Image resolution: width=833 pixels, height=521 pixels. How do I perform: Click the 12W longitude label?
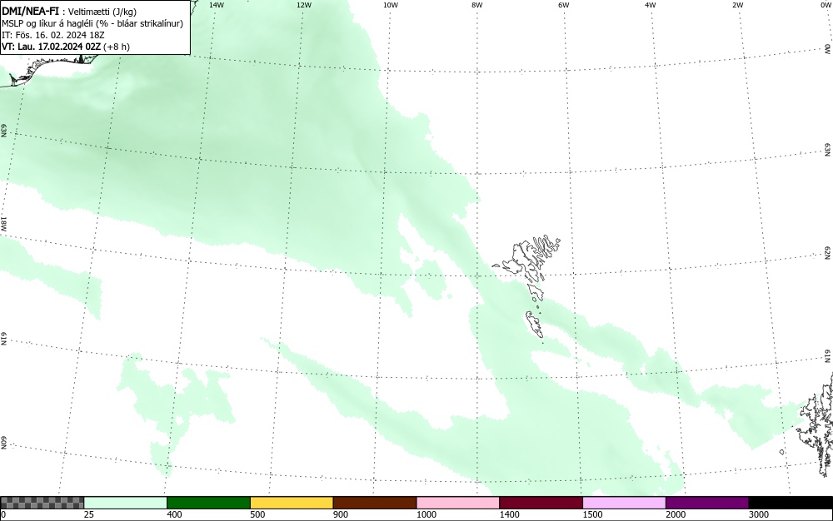tap(304, 5)
